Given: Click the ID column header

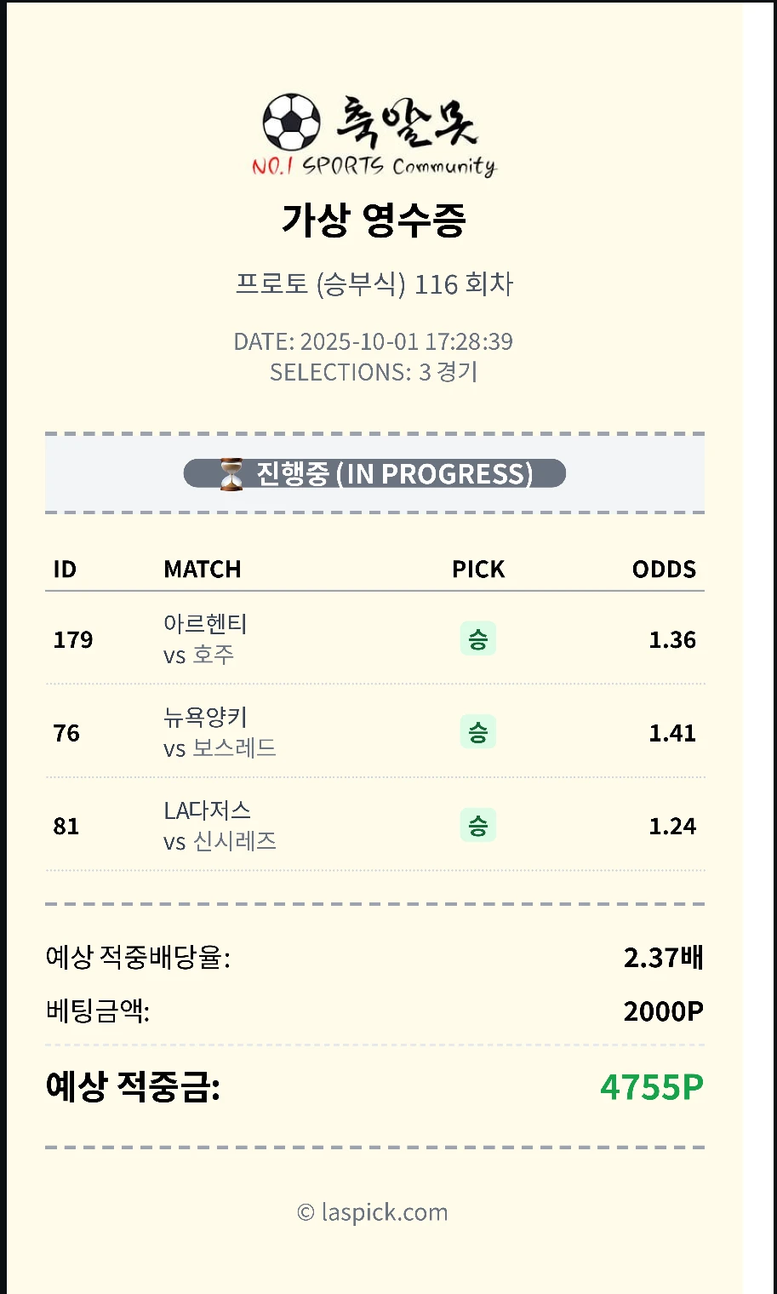Looking at the screenshot, I should (x=65, y=569).
